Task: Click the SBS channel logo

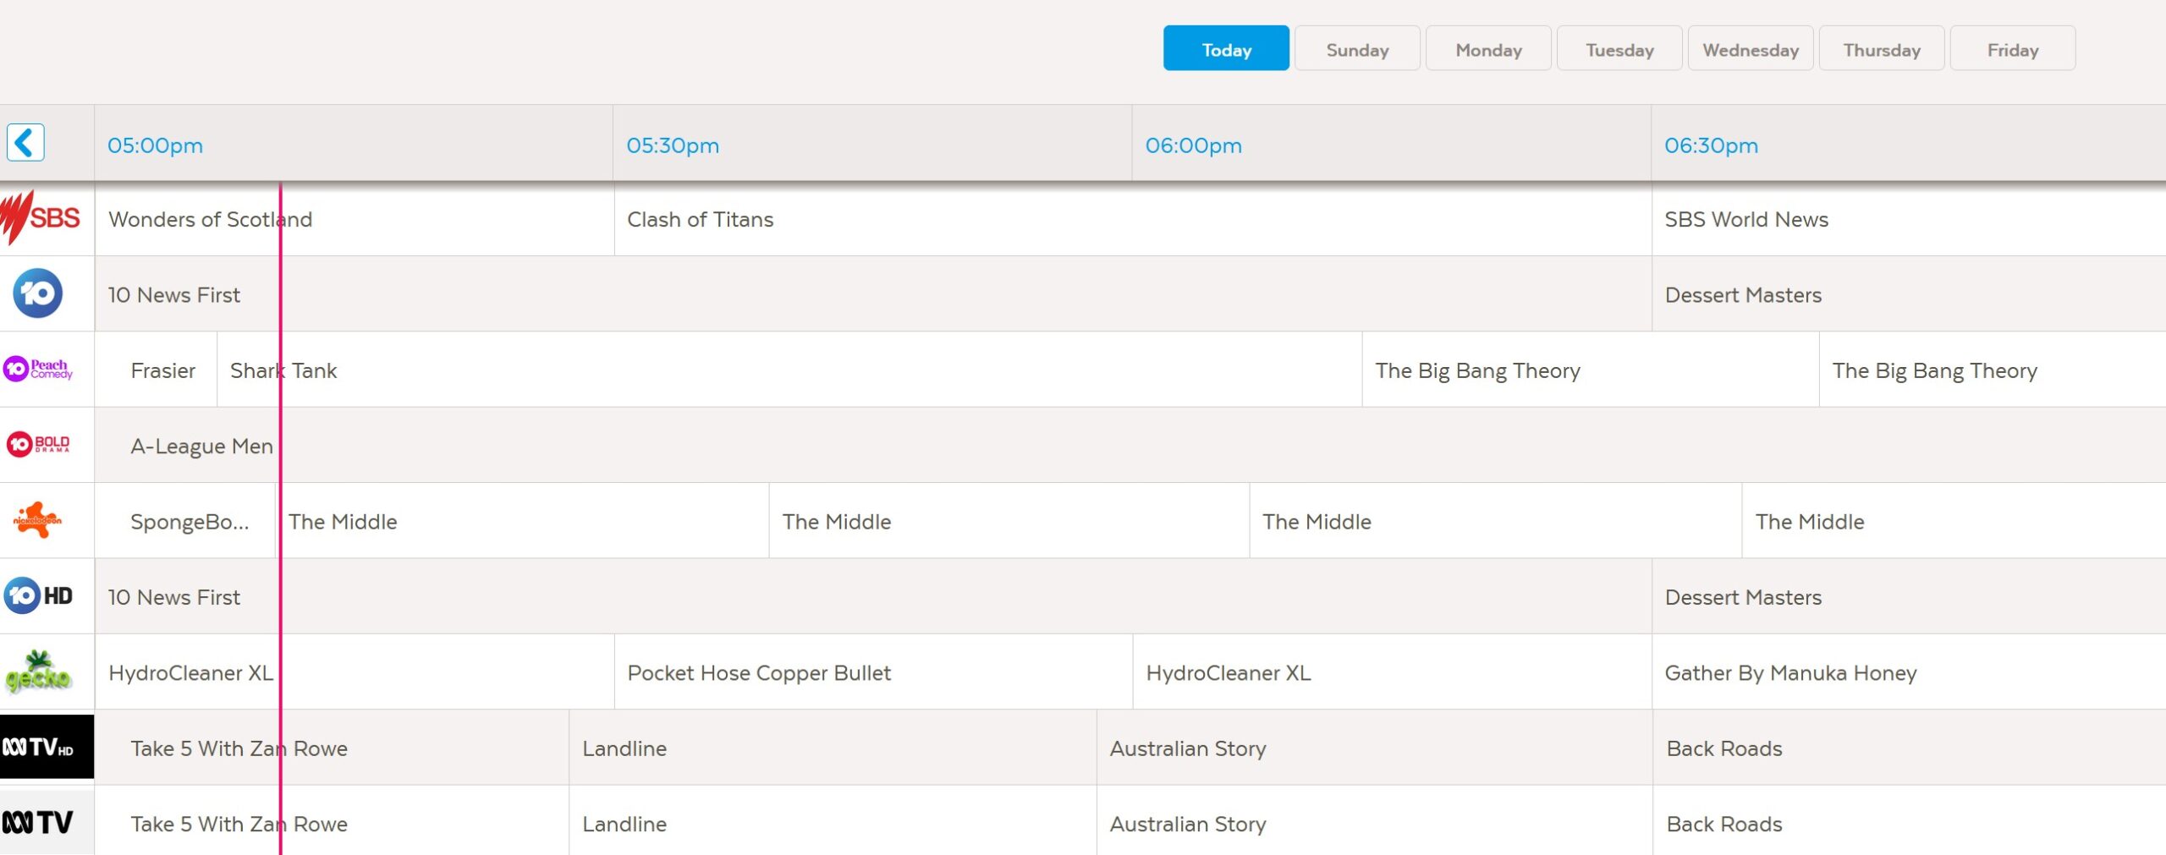Action: click(x=42, y=218)
